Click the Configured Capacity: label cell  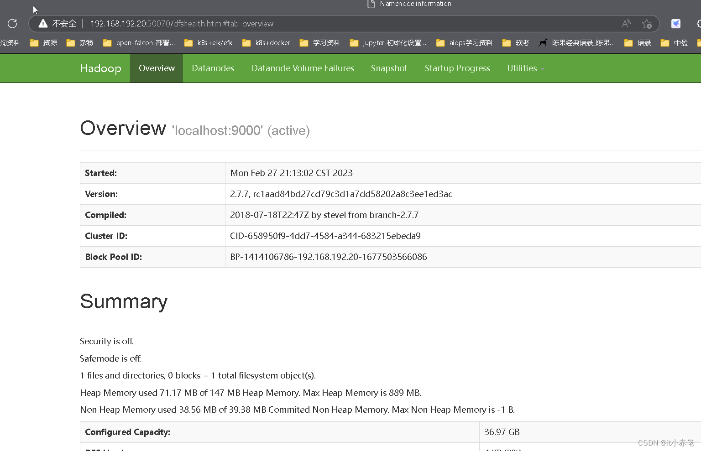tap(279, 432)
